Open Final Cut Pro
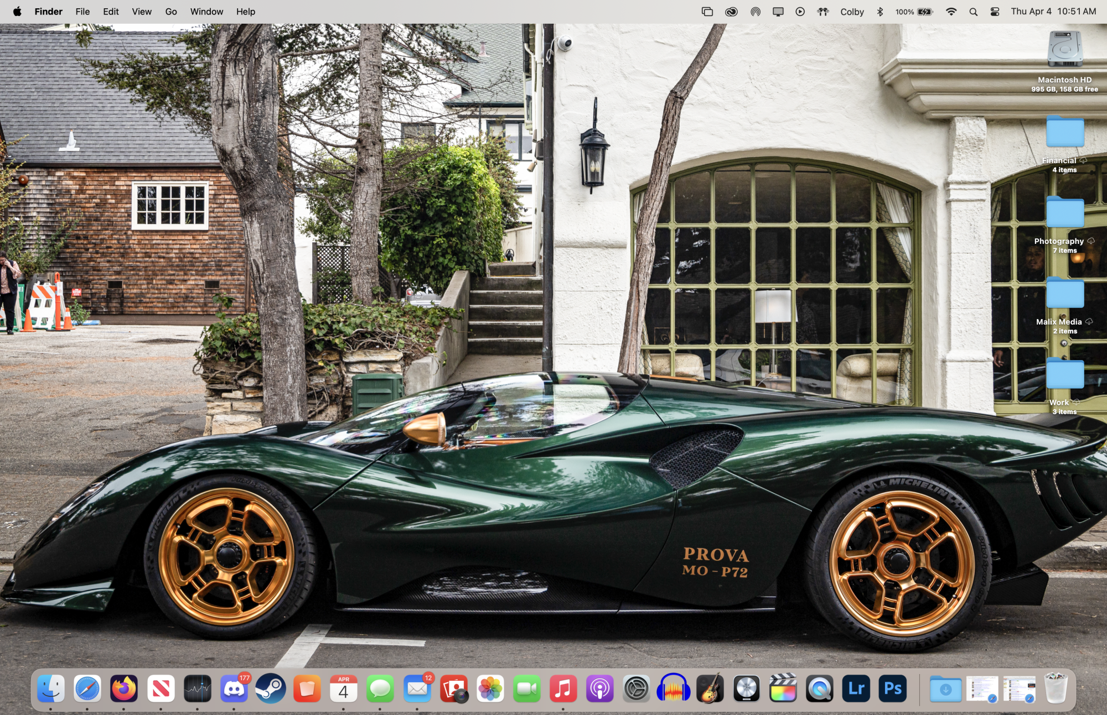 coord(783,688)
